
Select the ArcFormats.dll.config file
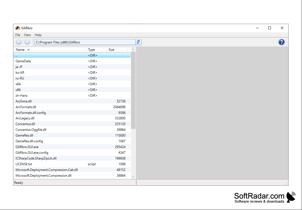[x=72, y=113]
